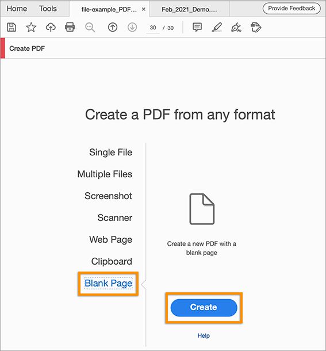Click the blank page document icon
Screen dimensions: 326x351
point(202,209)
